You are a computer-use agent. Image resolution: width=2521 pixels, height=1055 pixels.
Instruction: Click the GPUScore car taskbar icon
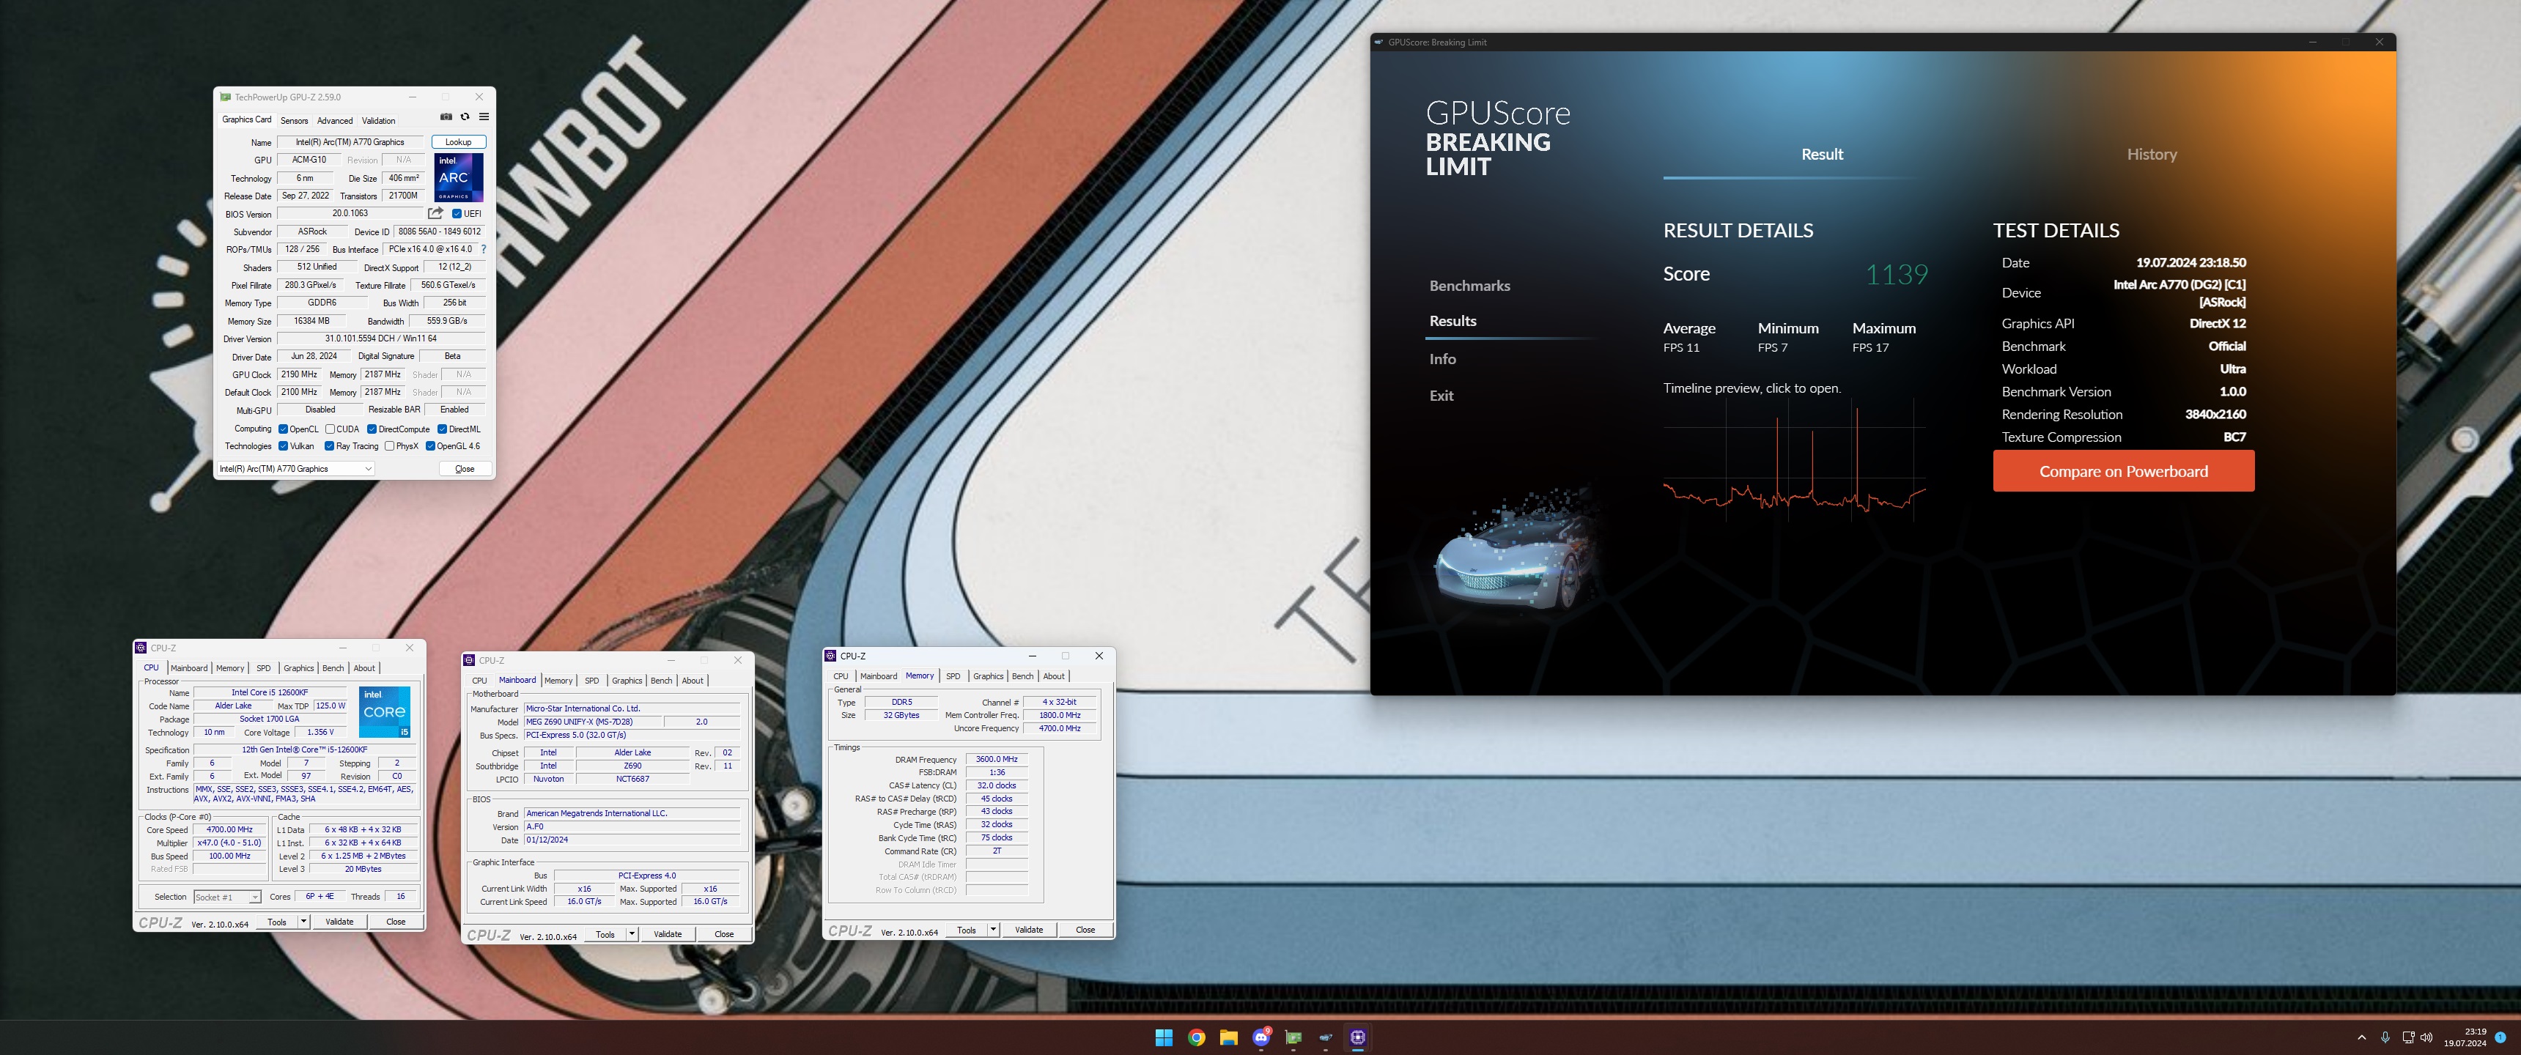pos(1326,1037)
